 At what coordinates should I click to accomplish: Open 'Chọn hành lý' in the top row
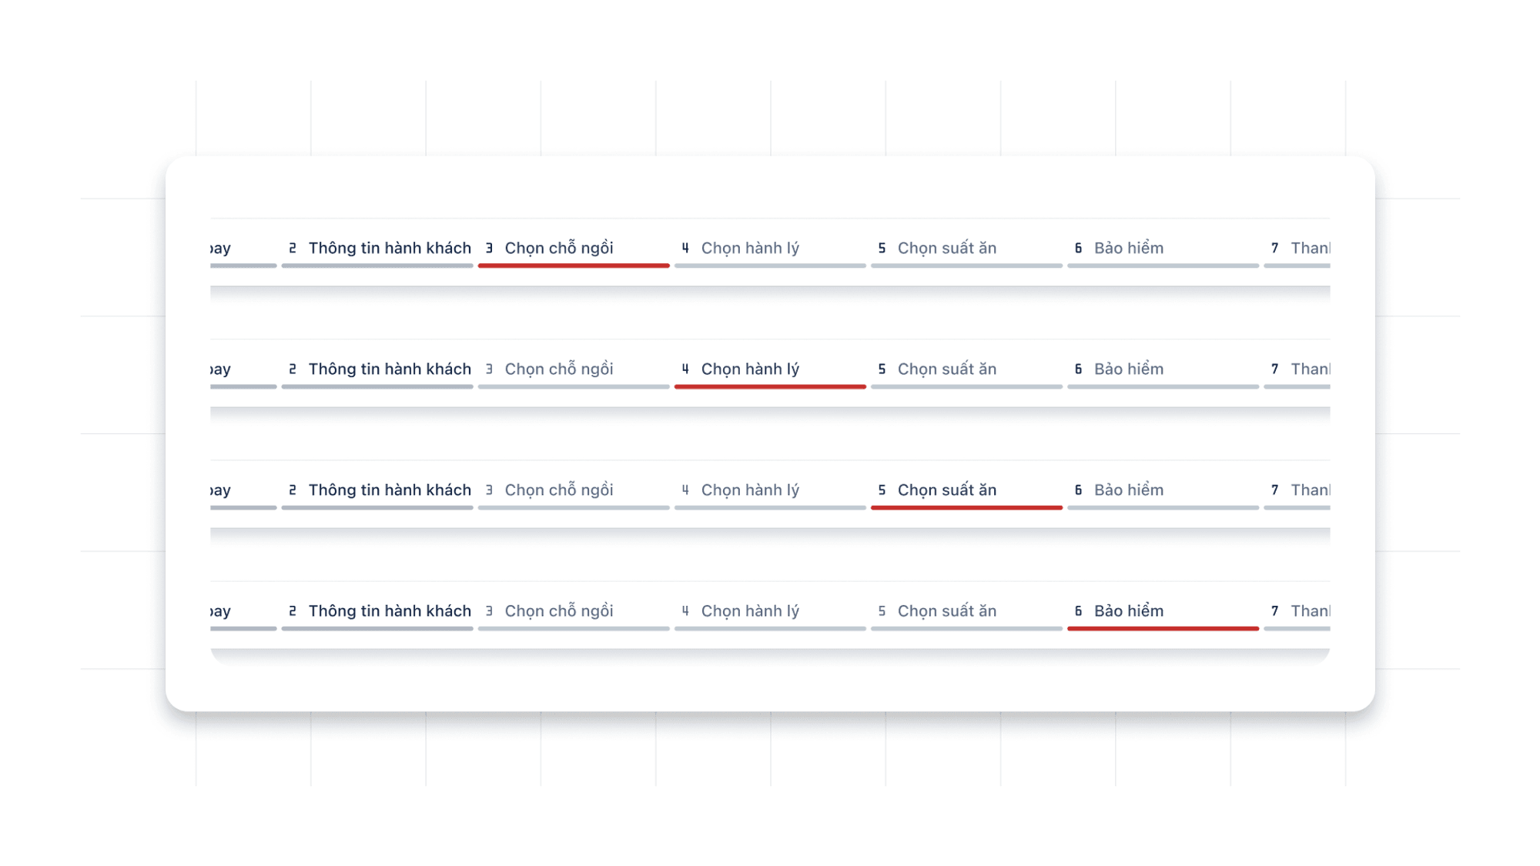pyautogui.click(x=750, y=248)
